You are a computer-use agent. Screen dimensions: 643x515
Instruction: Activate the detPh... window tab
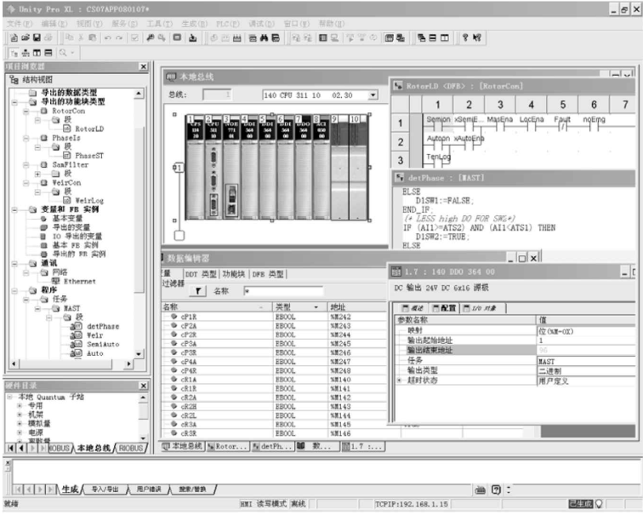[x=272, y=446]
